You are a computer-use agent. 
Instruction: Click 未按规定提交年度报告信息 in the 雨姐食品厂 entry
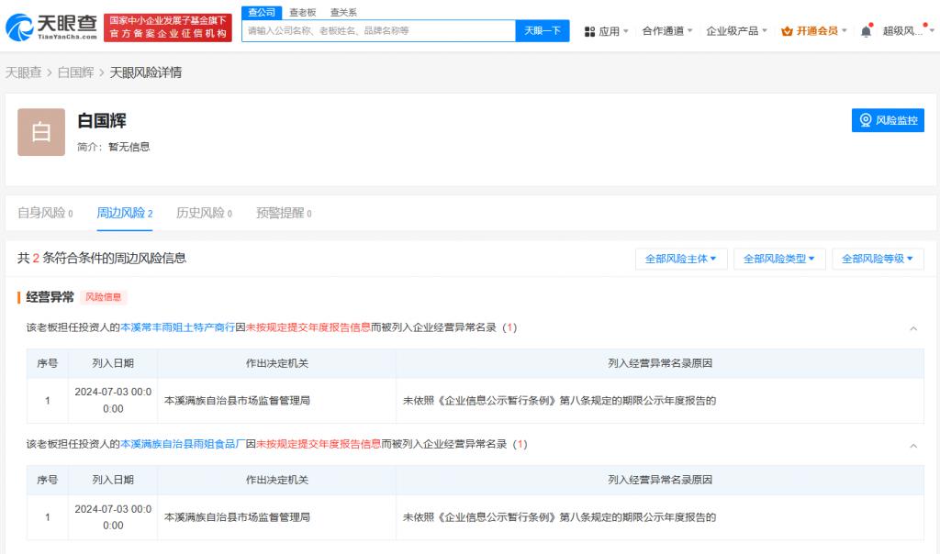[x=319, y=445]
